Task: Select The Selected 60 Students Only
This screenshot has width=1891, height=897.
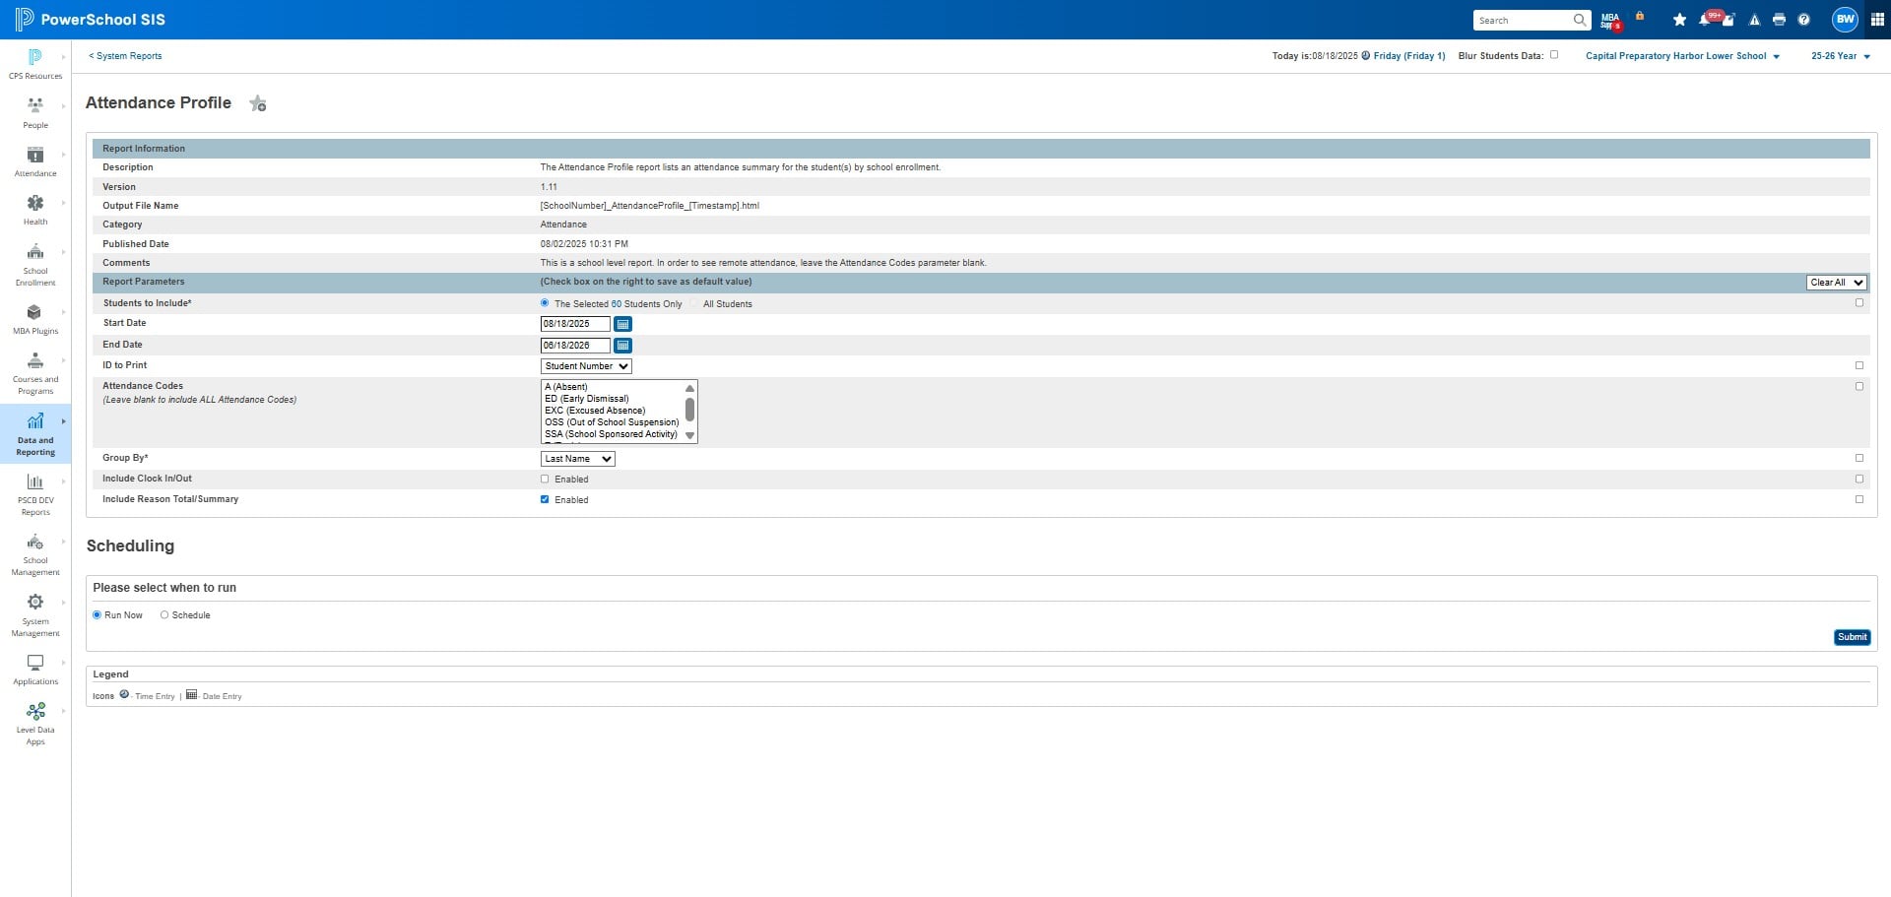Action: point(545,303)
